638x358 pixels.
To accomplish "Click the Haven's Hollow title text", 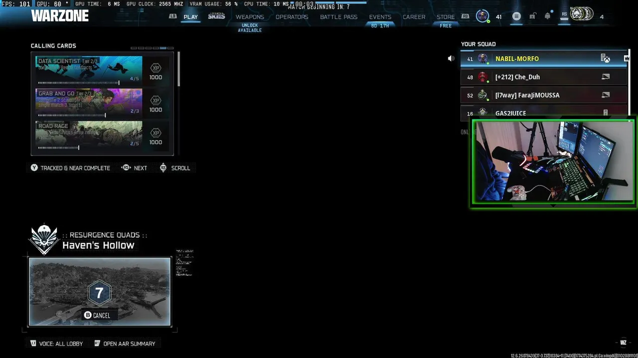I will pos(98,245).
